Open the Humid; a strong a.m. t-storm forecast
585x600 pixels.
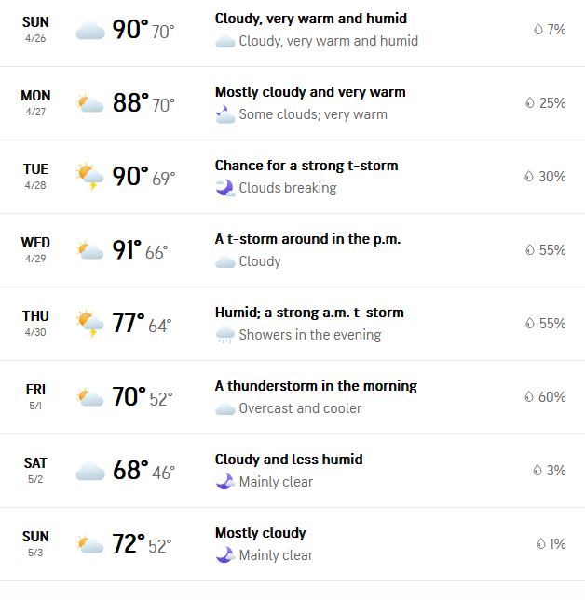tap(309, 313)
